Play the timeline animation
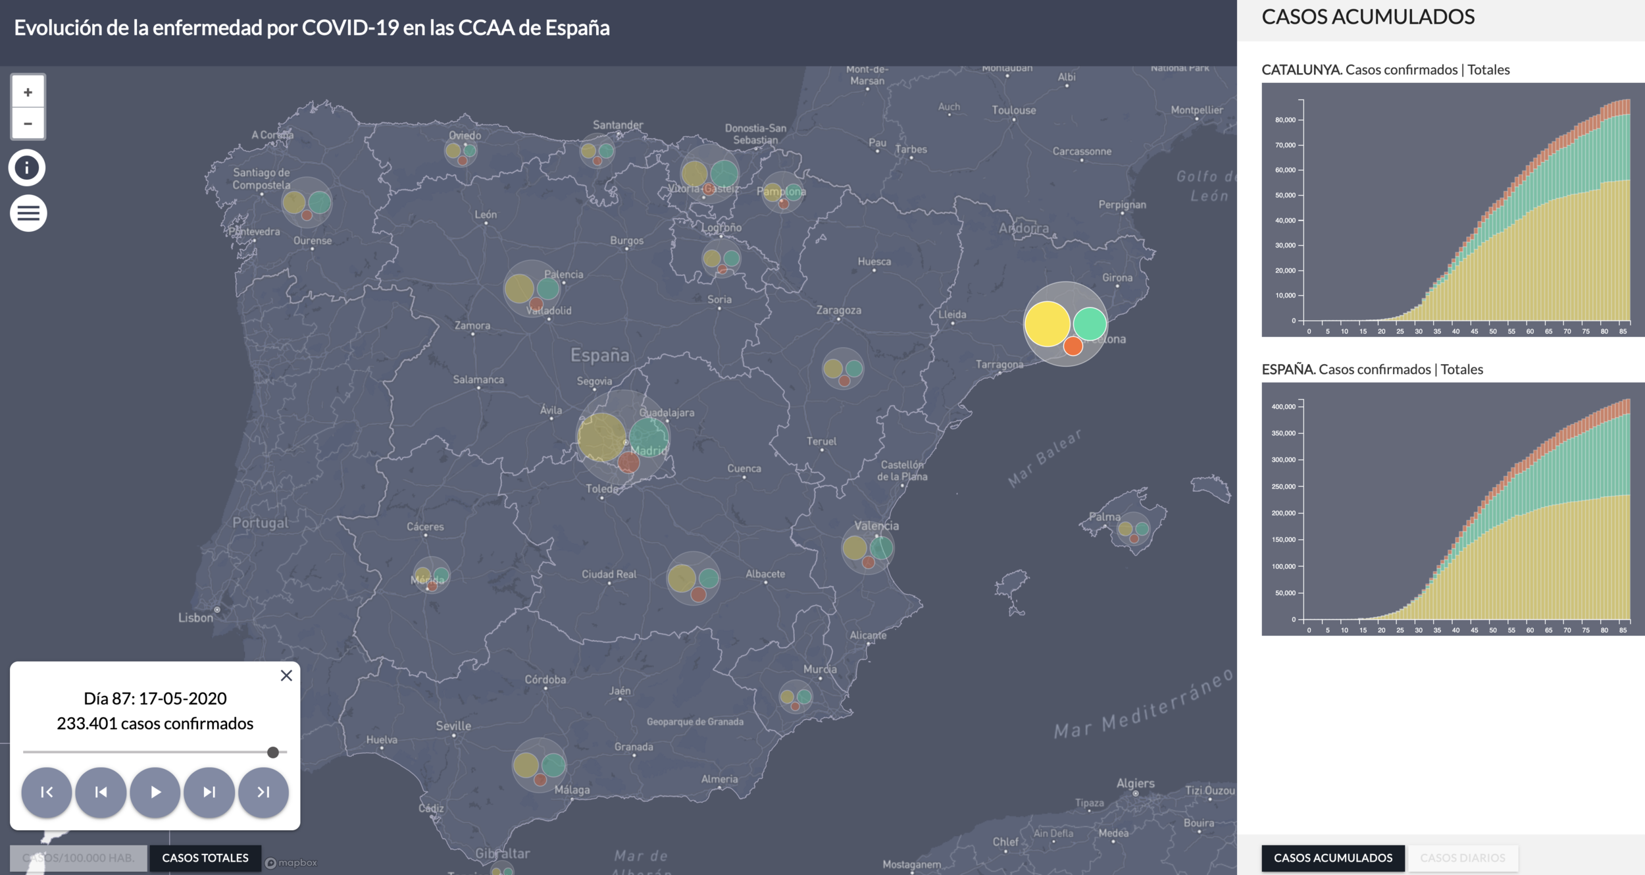This screenshot has width=1645, height=875. (x=155, y=792)
